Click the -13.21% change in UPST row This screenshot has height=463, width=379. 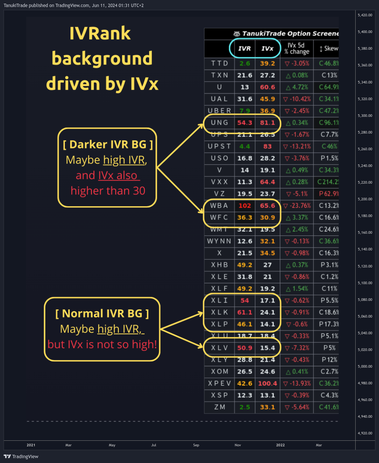300,147
